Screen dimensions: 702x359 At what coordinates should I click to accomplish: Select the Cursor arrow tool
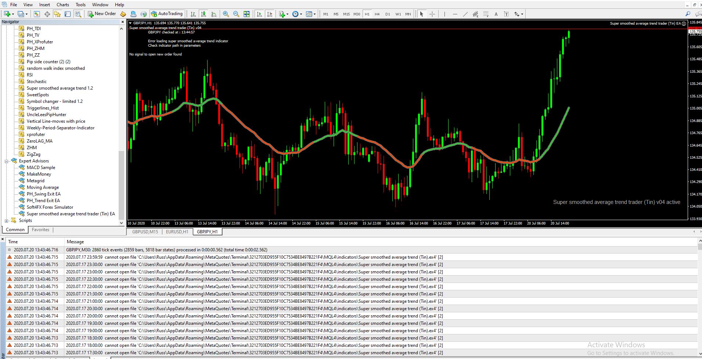pos(422,14)
